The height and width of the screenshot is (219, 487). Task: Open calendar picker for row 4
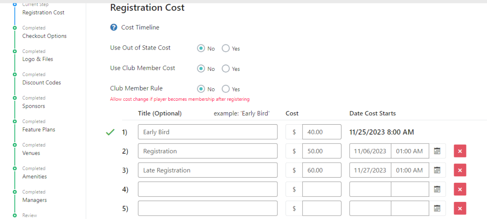[x=437, y=190]
